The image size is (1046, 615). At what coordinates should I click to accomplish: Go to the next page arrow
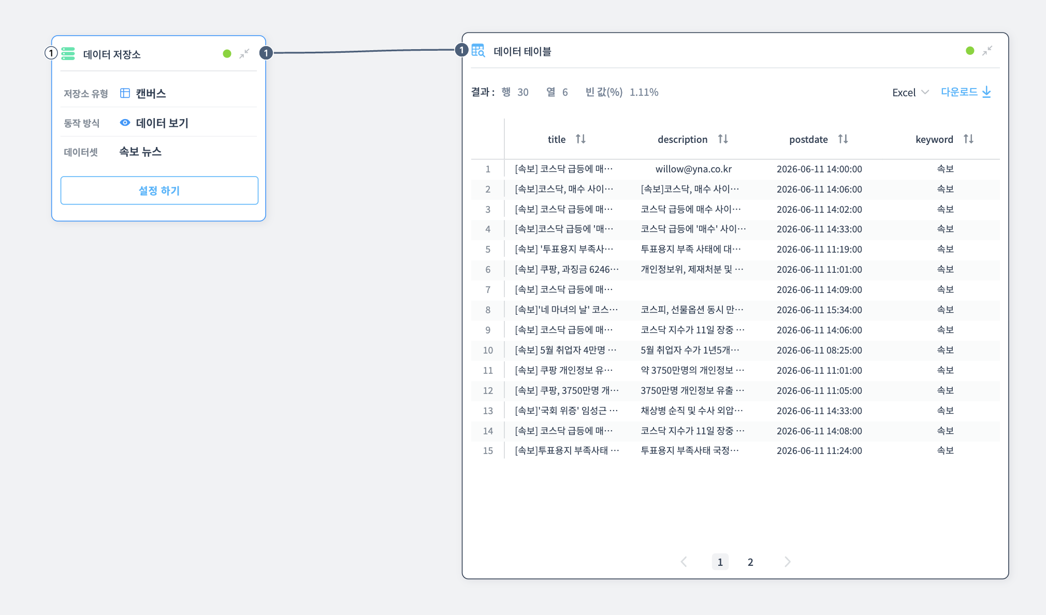(787, 562)
